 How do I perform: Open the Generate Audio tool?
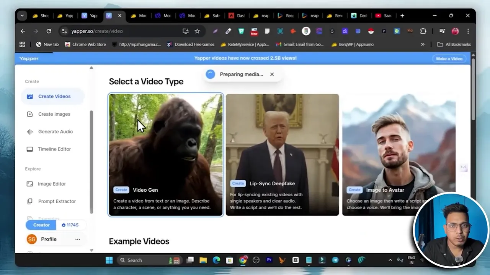[x=55, y=131]
